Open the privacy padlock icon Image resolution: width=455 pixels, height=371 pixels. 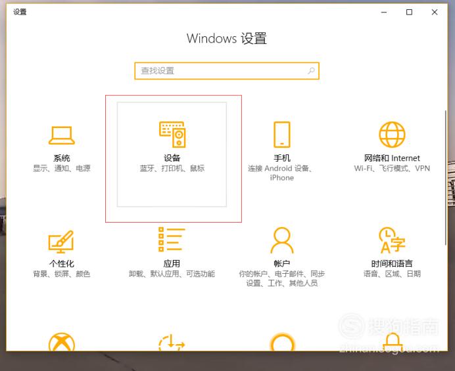(393, 342)
